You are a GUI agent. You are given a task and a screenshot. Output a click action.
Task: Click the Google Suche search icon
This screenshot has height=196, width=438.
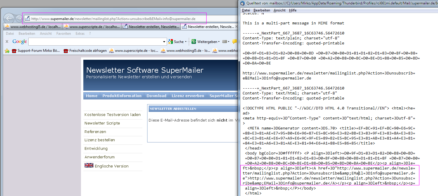(170, 41)
